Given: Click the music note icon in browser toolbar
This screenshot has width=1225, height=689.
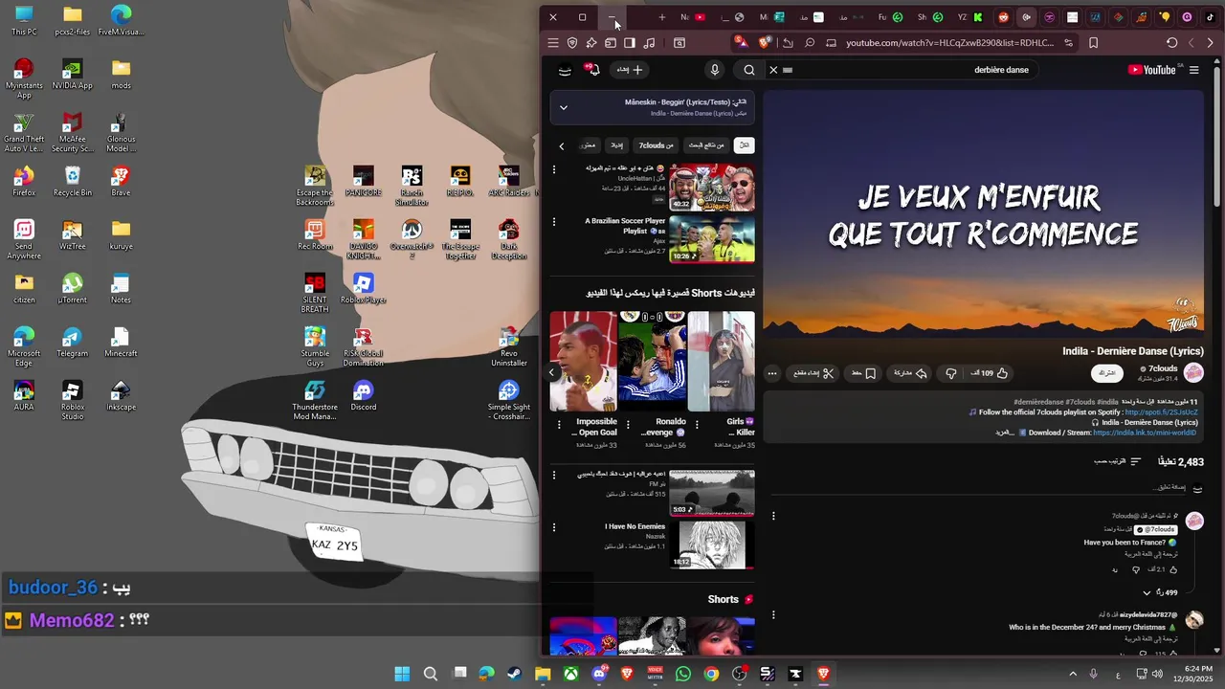Looking at the screenshot, I should (x=649, y=42).
